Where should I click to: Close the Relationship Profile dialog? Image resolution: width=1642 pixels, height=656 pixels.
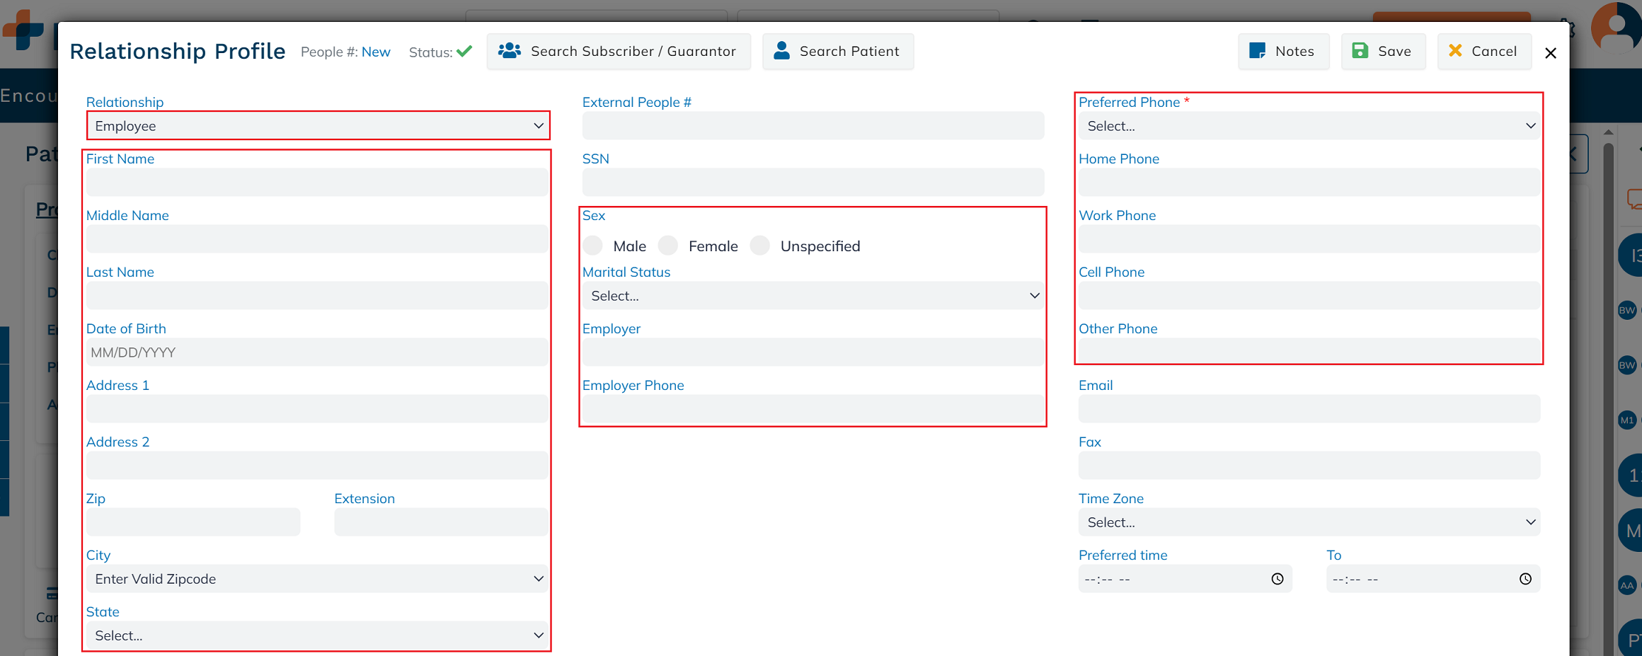pyautogui.click(x=1550, y=53)
